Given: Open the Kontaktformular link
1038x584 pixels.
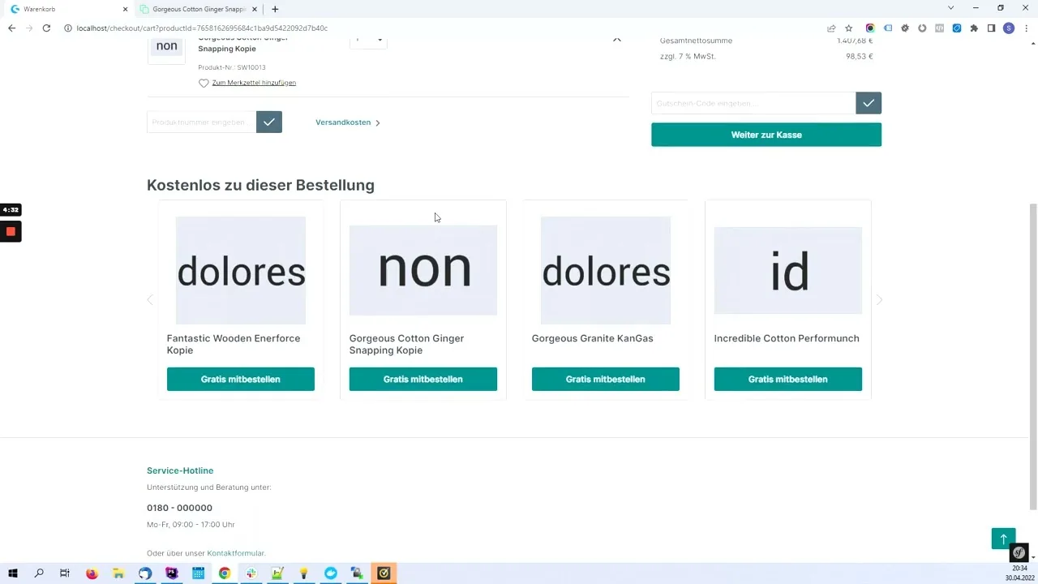Looking at the screenshot, I should (235, 553).
